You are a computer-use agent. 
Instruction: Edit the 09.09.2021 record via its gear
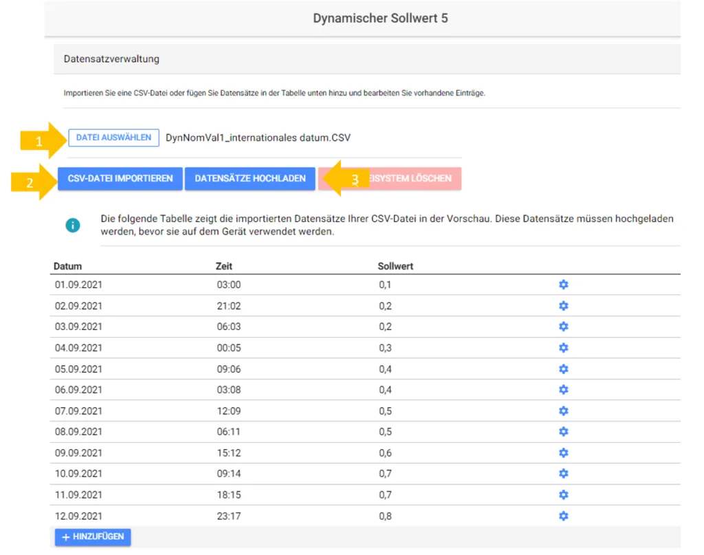pos(564,453)
